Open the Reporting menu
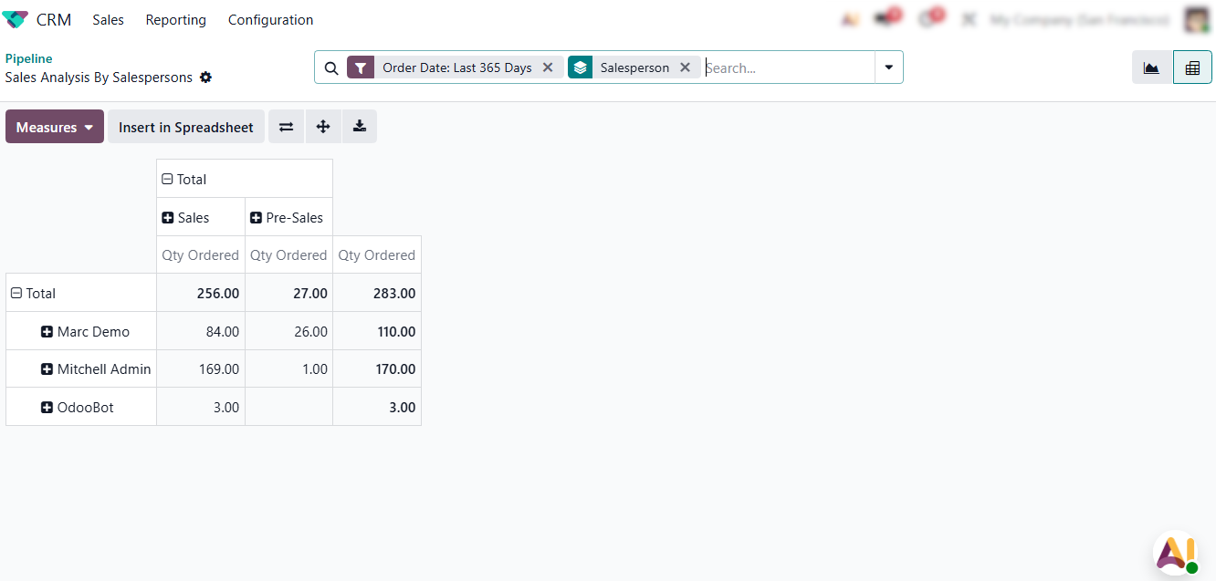The image size is (1216, 581). click(x=175, y=19)
